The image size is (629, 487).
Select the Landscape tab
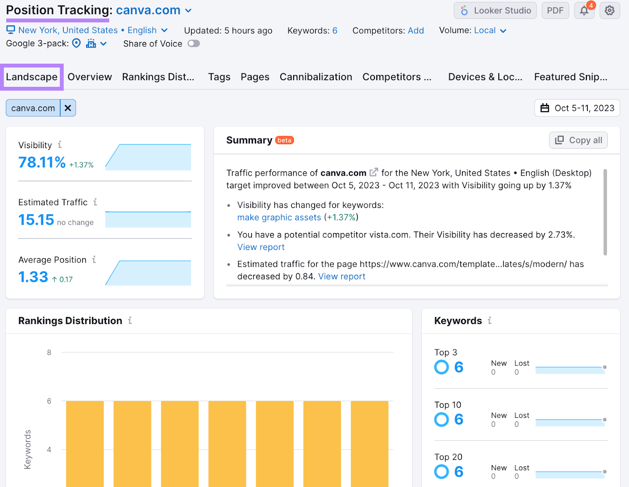tap(32, 77)
